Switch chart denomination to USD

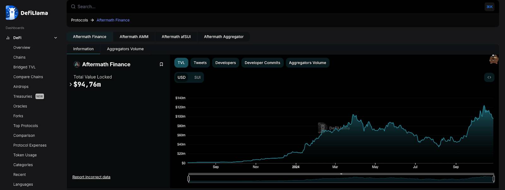181,77
